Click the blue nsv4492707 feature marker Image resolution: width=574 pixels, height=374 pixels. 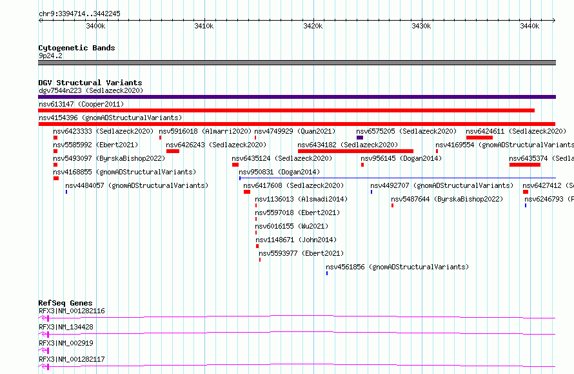[371, 192]
